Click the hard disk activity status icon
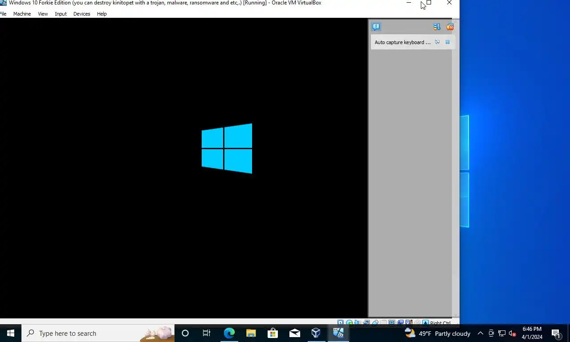 (x=340, y=323)
